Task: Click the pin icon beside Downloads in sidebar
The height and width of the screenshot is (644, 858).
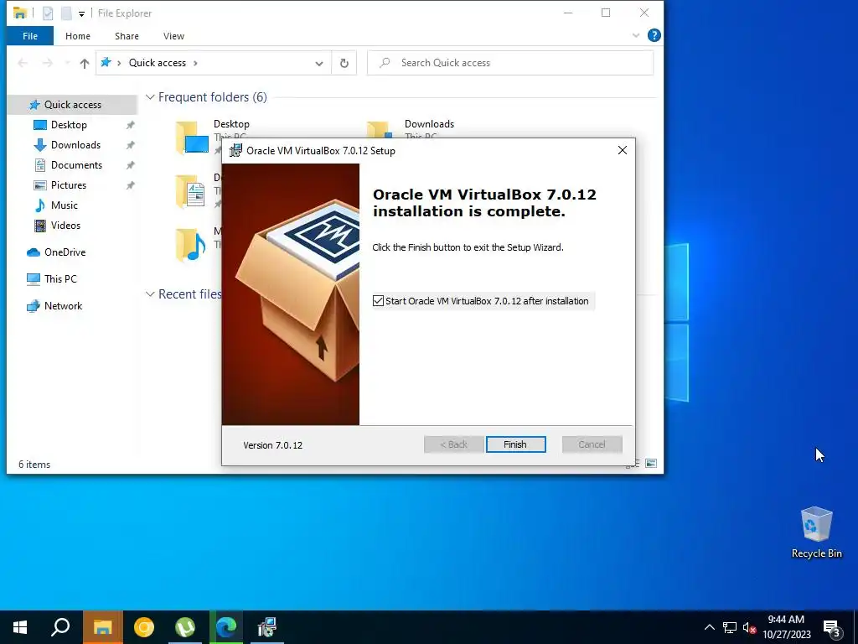Action: pyautogui.click(x=130, y=145)
